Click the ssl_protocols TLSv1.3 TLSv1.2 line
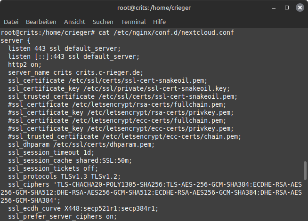 coord(64,176)
